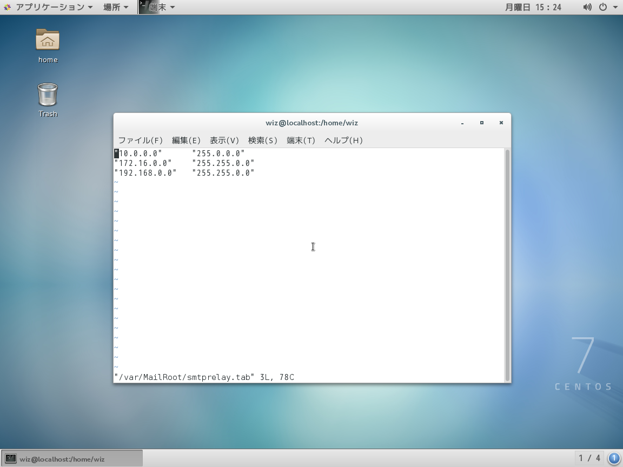The width and height of the screenshot is (623, 467).
Task: Expand the system menu arrow beside power icon
Action: pyautogui.click(x=615, y=7)
